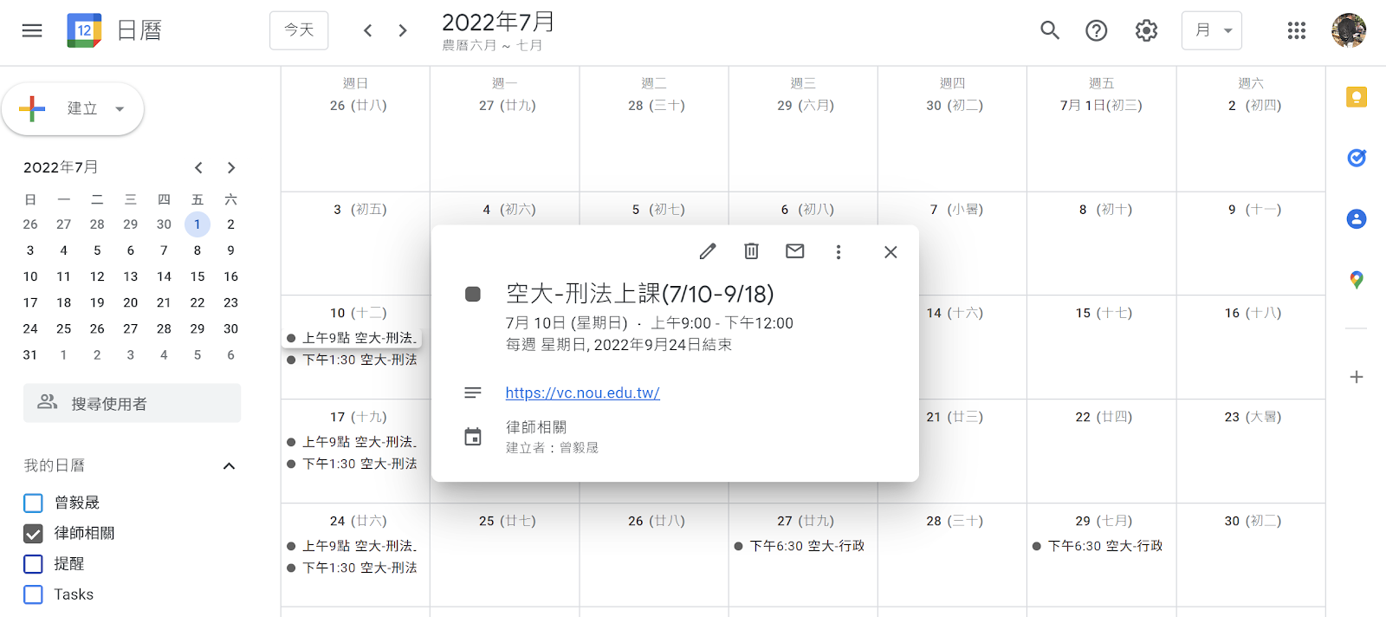Open the account profile picture

click(x=1349, y=30)
